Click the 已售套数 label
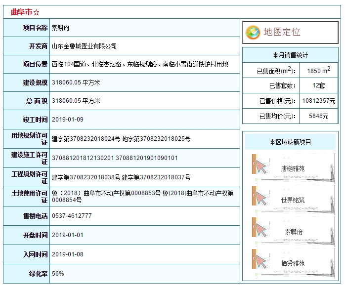This screenshot has width=345, height=287. [283, 85]
